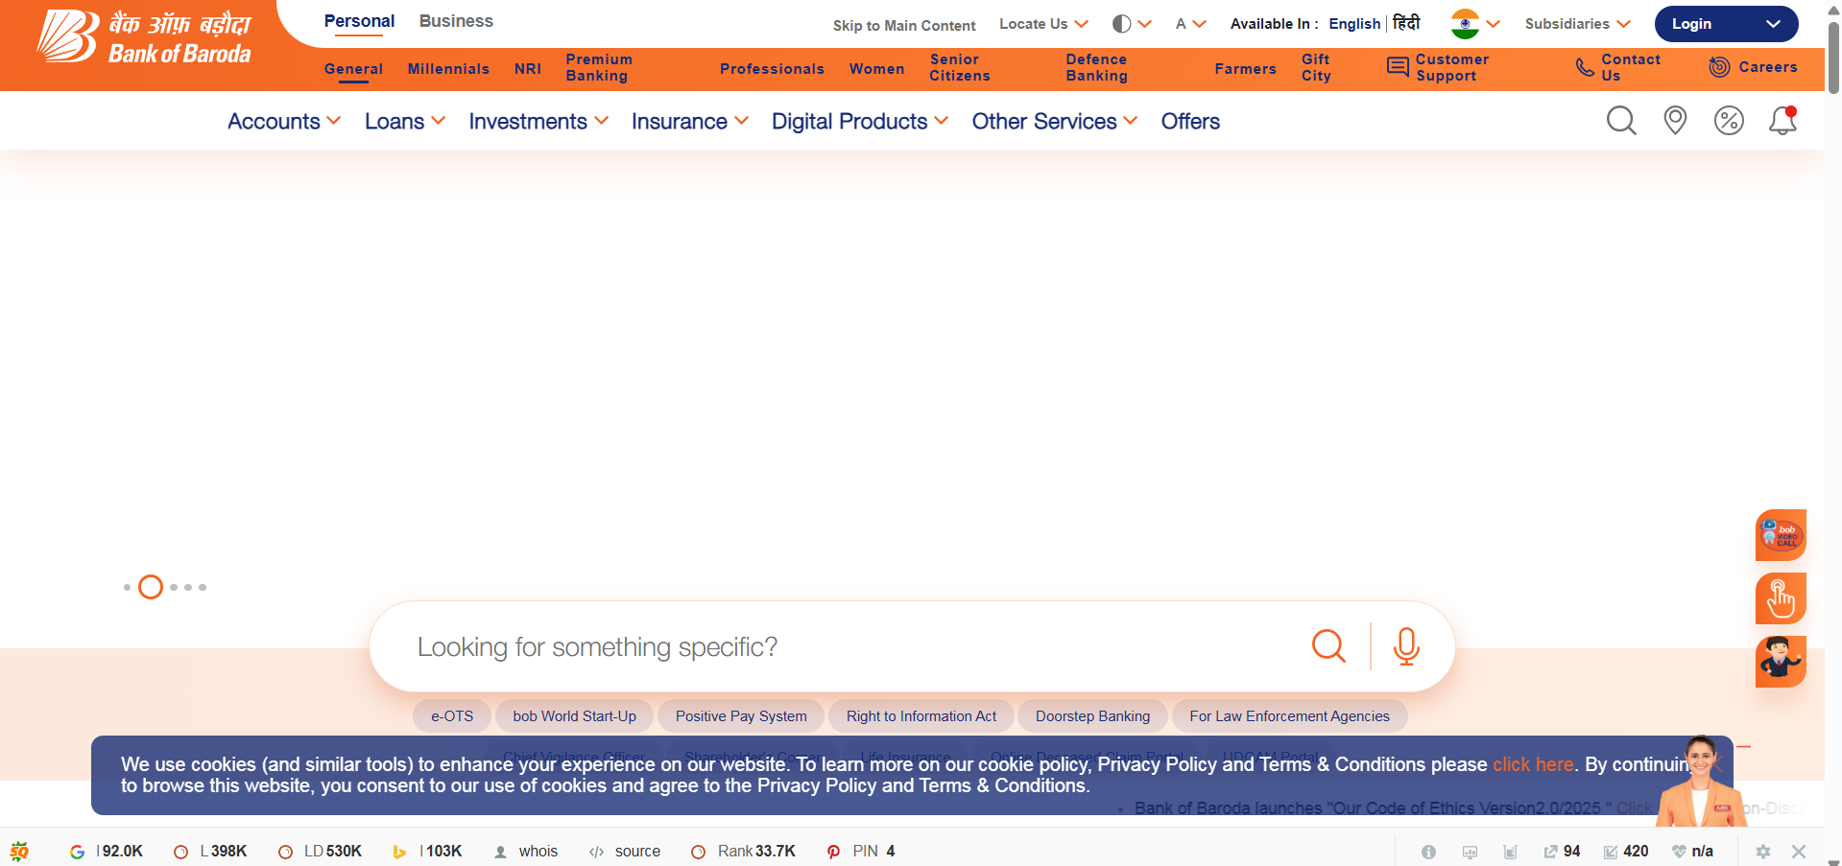Viewport: 1842px width, 866px height.
Task: Open the site search magnifier in navbar
Action: (x=1621, y=121)
